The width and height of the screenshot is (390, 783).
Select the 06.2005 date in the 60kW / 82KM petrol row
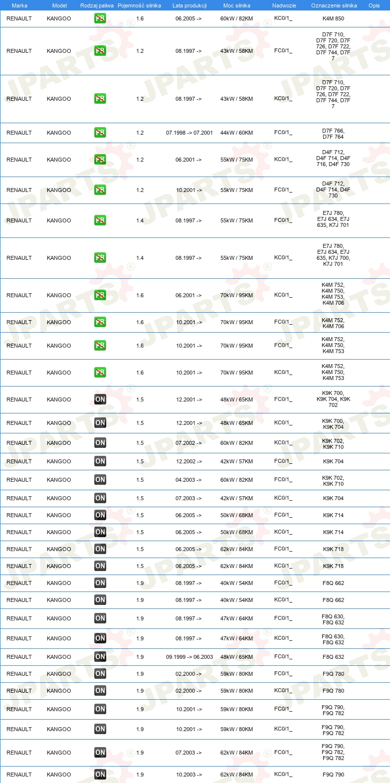(189, 18)
